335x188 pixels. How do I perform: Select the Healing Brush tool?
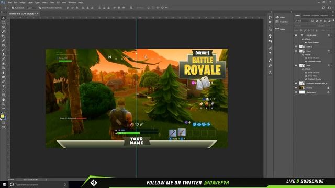point(3,45)
